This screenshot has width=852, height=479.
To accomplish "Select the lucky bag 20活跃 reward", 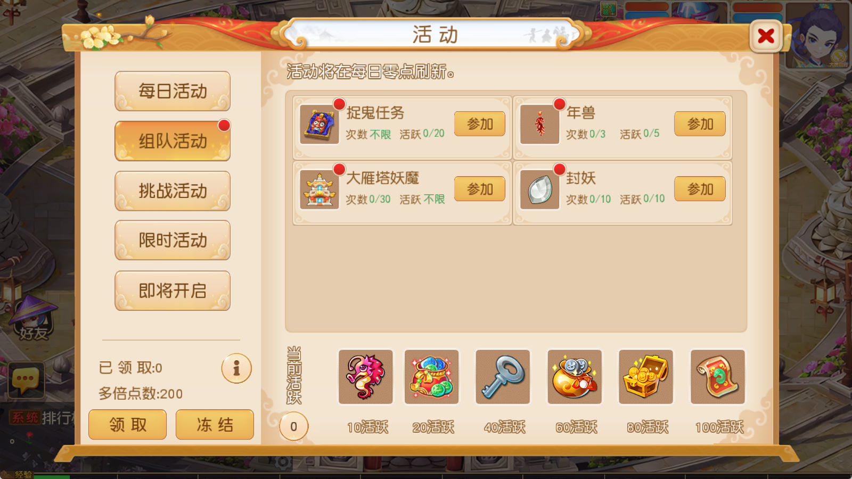I will [432, 377].
